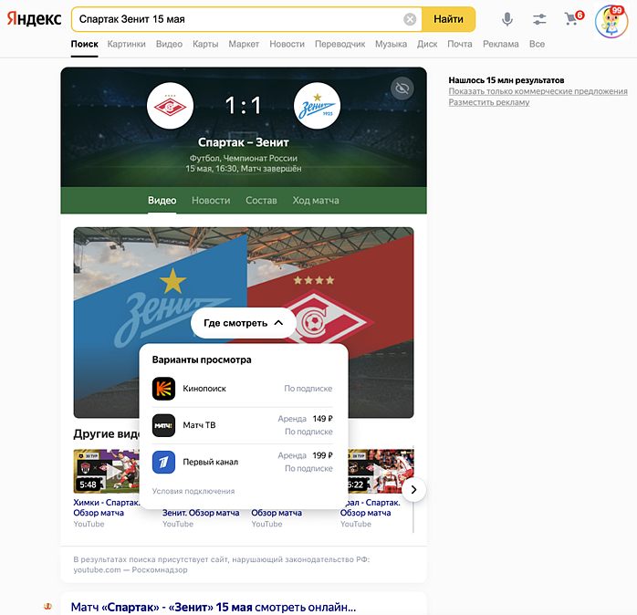This screenshot has width=637, height=615.
Task: Click Матч ТВ Аренда 149 ₽ price
Action: point(305,419)
